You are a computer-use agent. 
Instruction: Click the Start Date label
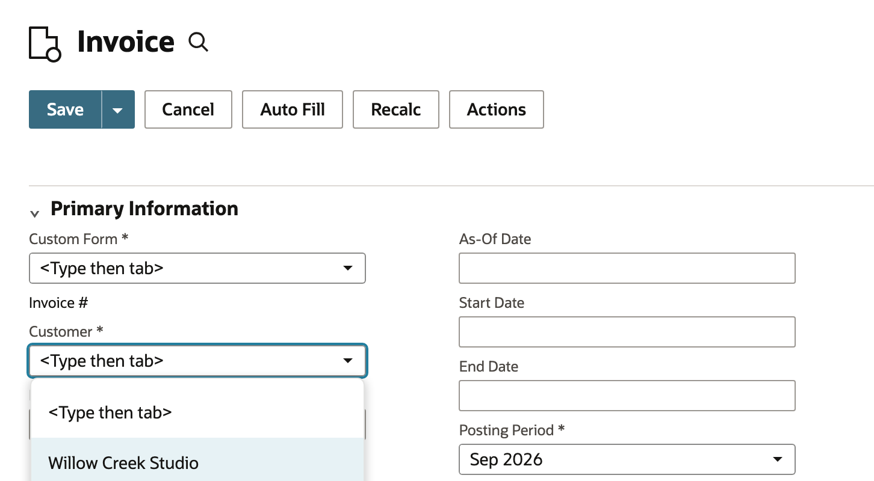[x=492, y=302]
